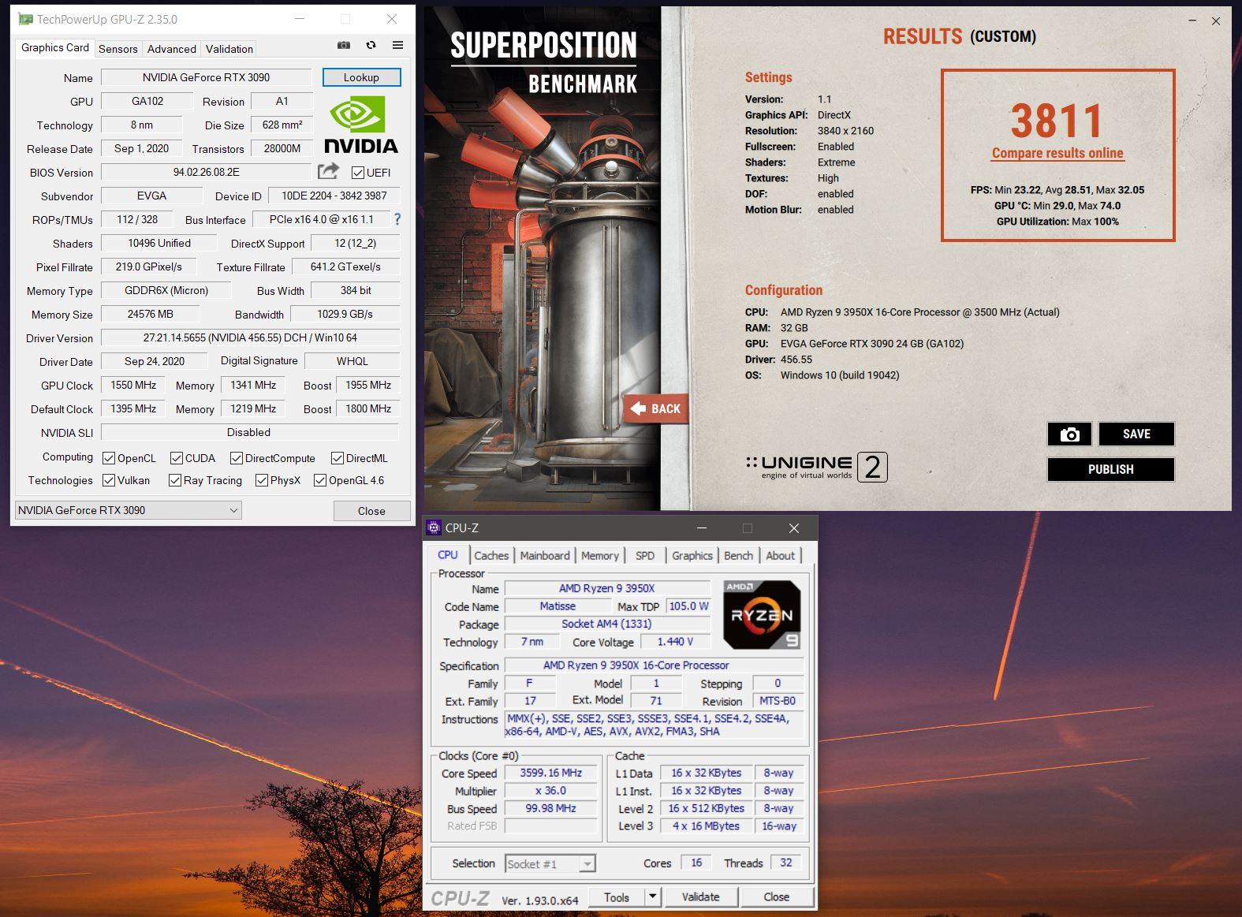Image resolution: width=1242 pixels, height=917 pixels.
Task: Click the Close button in CPU-Z
Action: [776, 897]
